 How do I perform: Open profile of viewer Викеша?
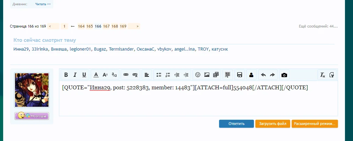pyautogui.click(x=59, y=49)
